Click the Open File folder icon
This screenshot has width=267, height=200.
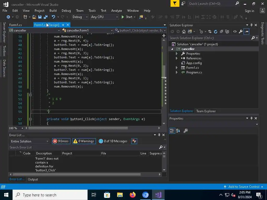click(x=34, y=17)
